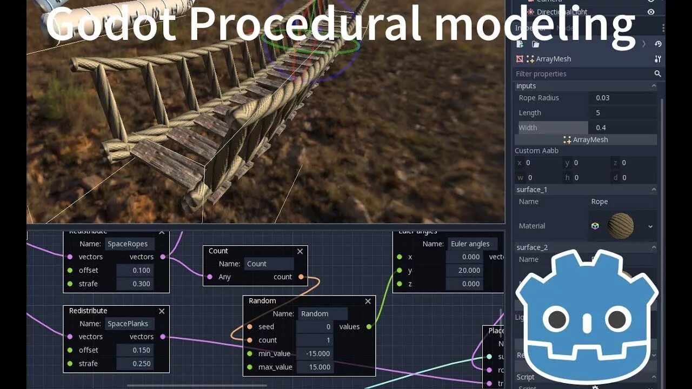Edit Random count value 1
This screenshot has width=692, height=389.
[x=315, y=340]
